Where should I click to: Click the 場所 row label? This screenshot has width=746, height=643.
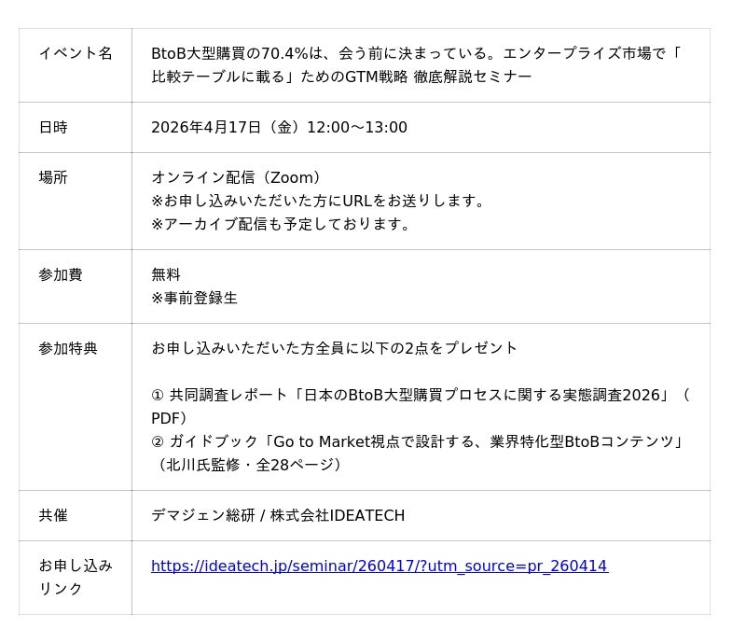click(x=53, y=177)
